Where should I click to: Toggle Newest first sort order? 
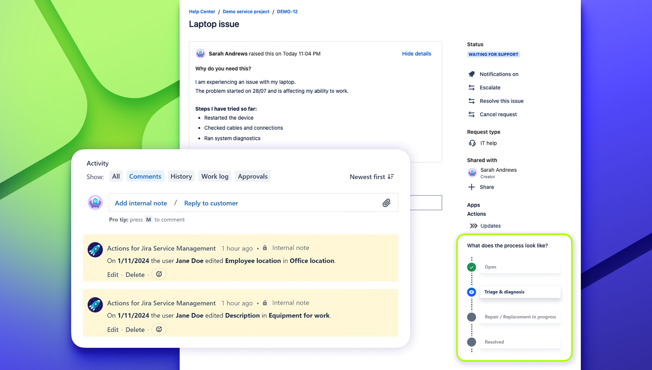click(372, 177)
